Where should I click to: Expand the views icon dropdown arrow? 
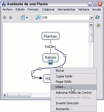(27, 17)
